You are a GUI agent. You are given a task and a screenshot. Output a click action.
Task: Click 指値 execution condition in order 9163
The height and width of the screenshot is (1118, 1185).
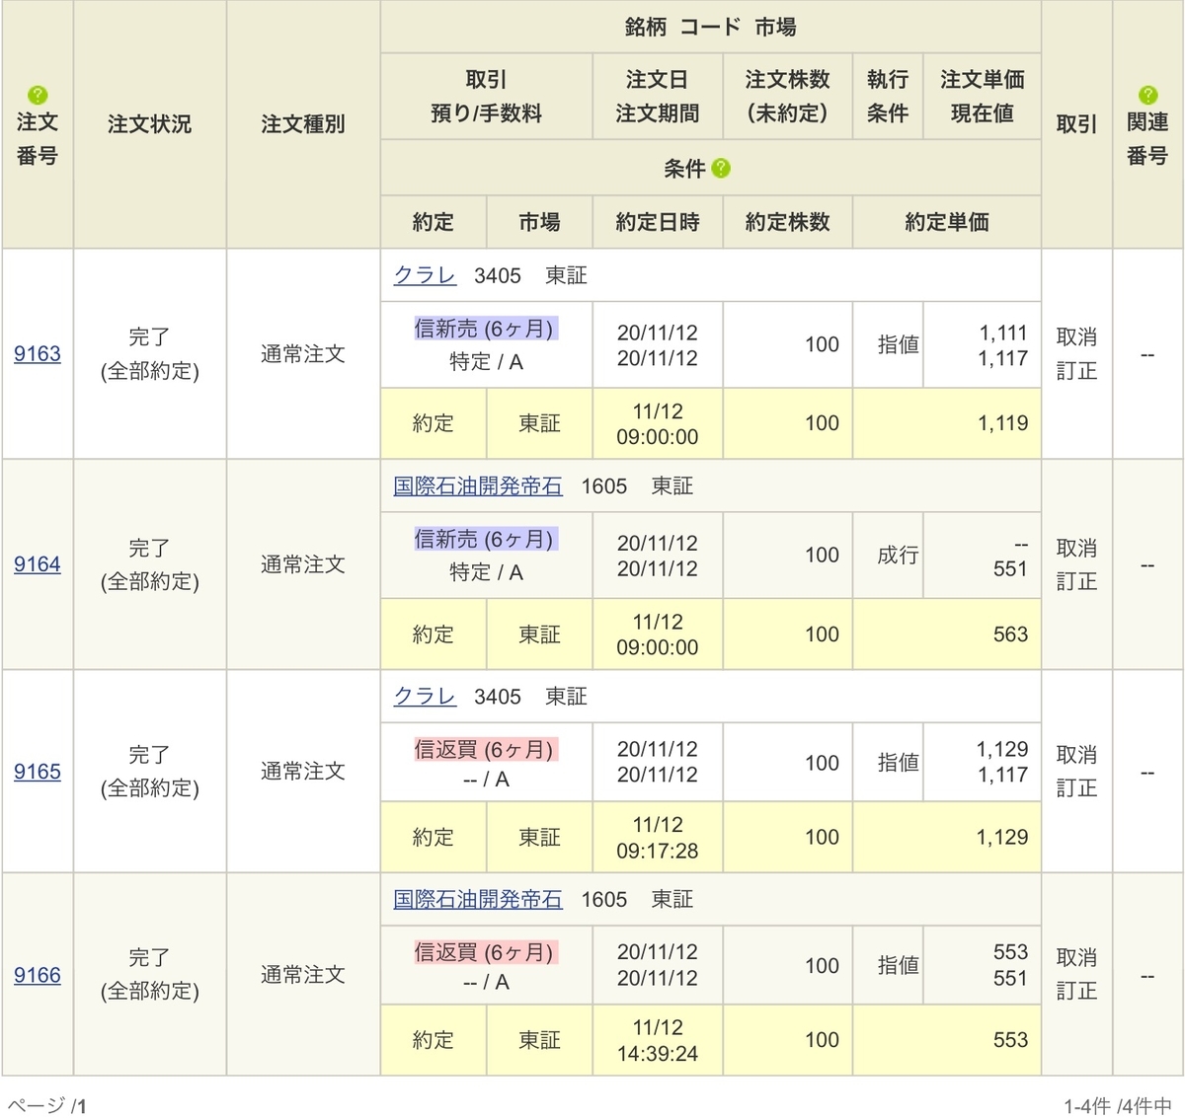pos(899,344)
